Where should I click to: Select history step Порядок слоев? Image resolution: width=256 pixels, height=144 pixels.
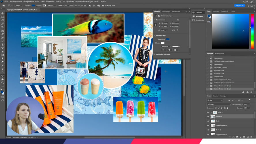click(219, 77)
